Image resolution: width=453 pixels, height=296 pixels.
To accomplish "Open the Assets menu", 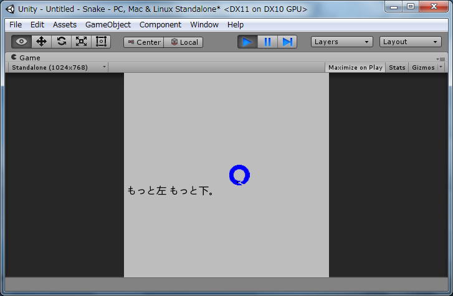I will click(65, 25).
